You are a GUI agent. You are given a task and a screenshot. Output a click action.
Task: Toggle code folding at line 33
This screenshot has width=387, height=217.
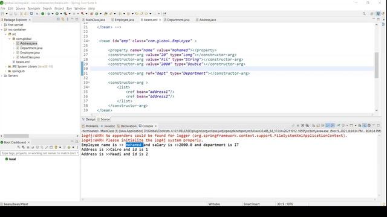tap(89, 83)
